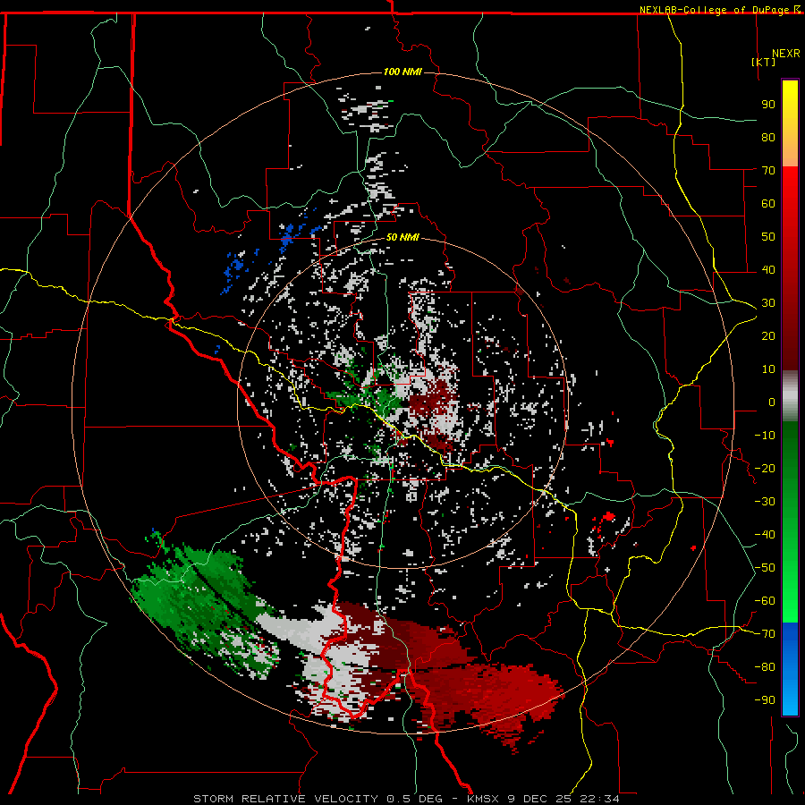Screen dimensions: 805x805
Task: Click the -90 value on velocity scale
Action: click(765, 700)
